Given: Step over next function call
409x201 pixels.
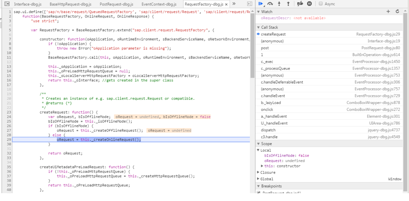Looking at the screenshot, I should [270, 4].
